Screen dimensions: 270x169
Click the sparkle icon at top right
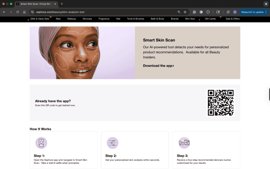point(266,4)
